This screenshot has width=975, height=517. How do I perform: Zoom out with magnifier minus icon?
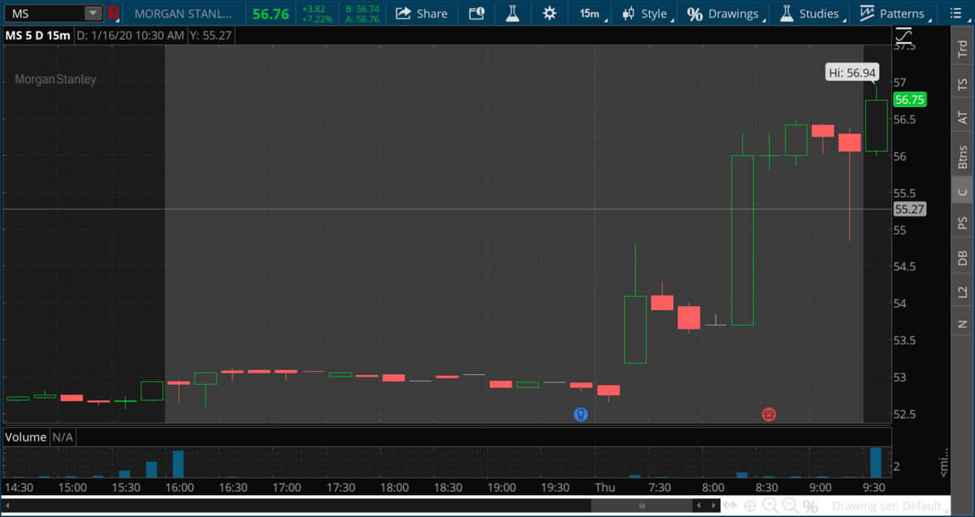click(x=789, y=506)
